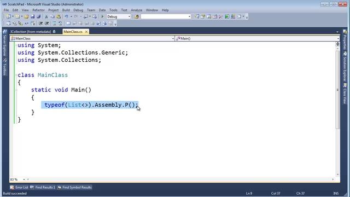
Task: Click the Copy toolbar icon
Action: (52, 16)
